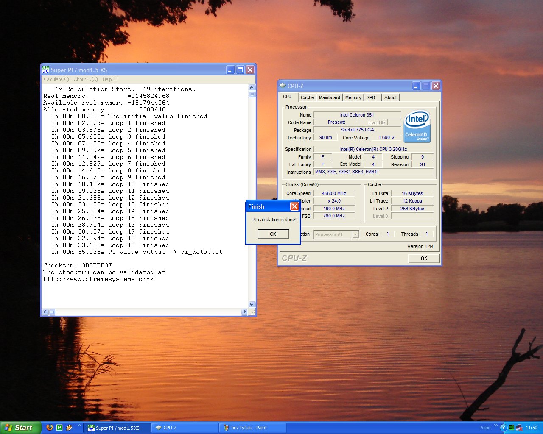Click the Intel Celeron D logo in CPU-Z
The width and height of the screenshot is (543, 434).
pyautogui.click(x=417, y=126)
